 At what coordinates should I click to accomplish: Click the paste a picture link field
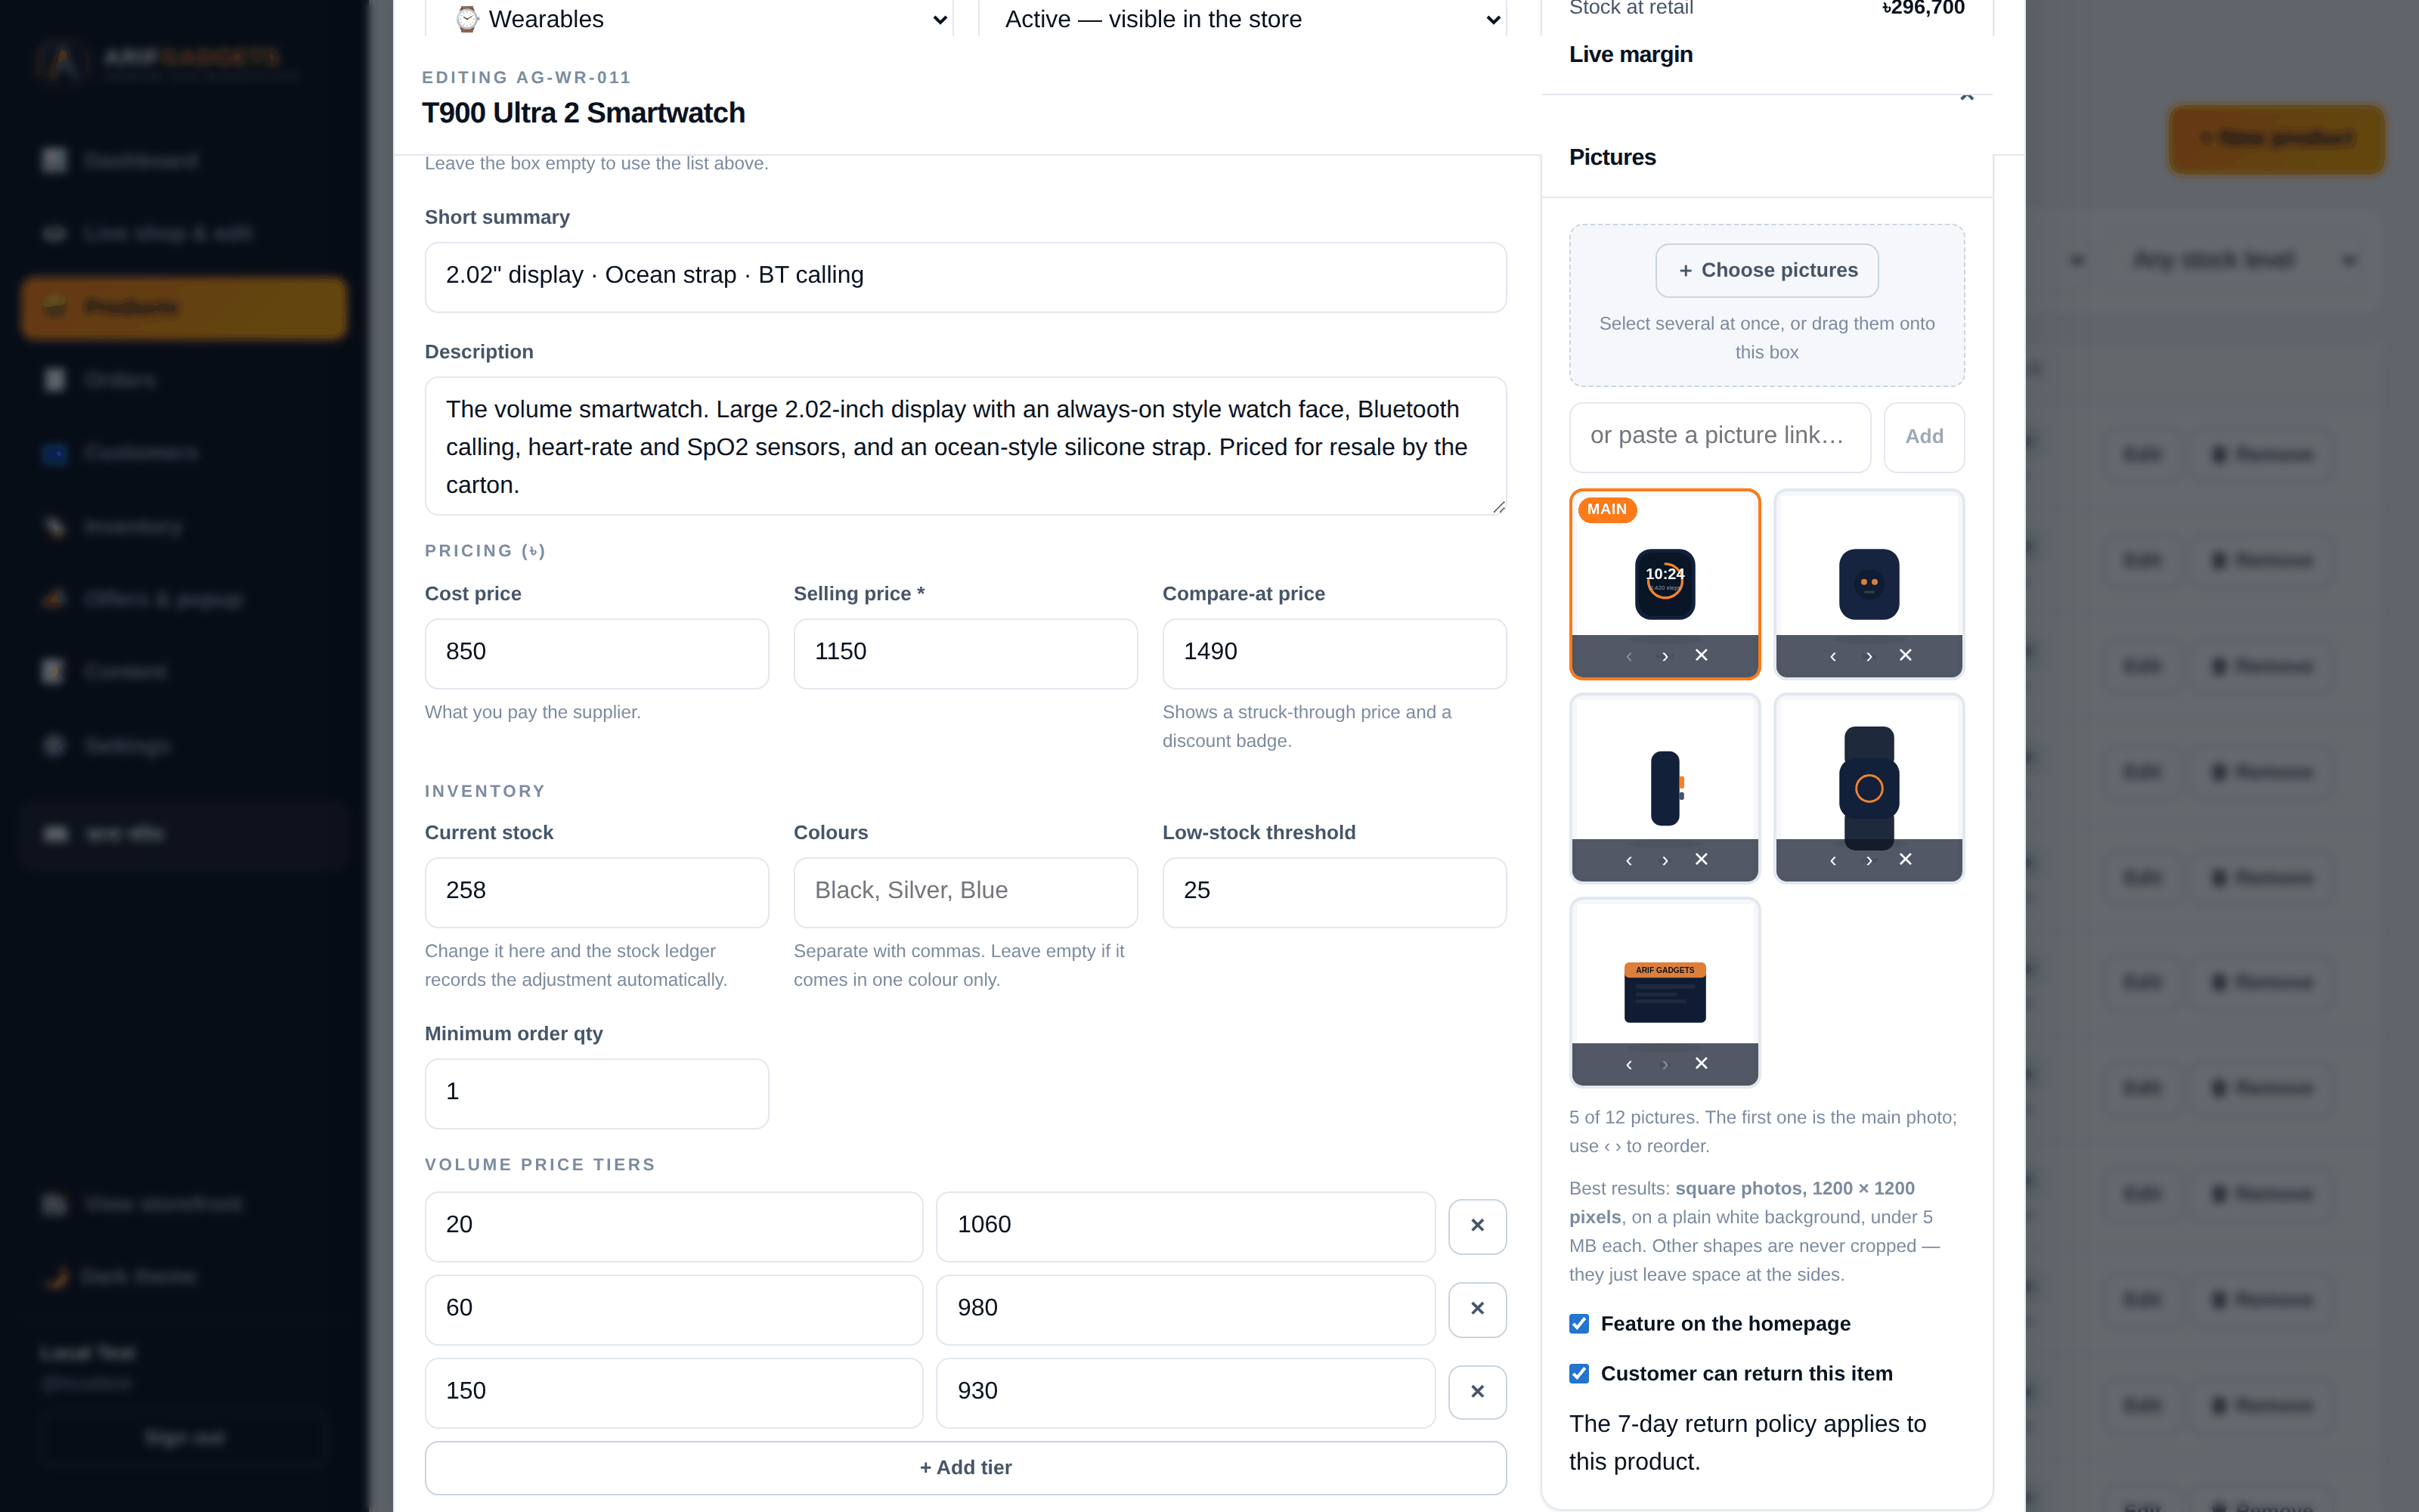1719,437
